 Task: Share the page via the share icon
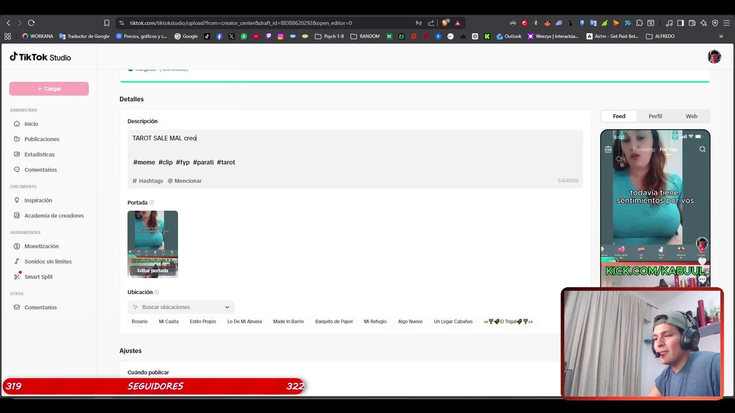pyautogui.click(x=431, y=23)
